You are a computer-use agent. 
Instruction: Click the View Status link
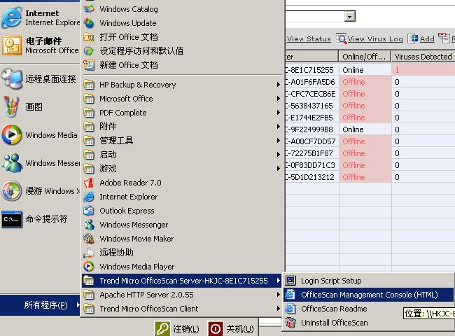pos(309,39)
